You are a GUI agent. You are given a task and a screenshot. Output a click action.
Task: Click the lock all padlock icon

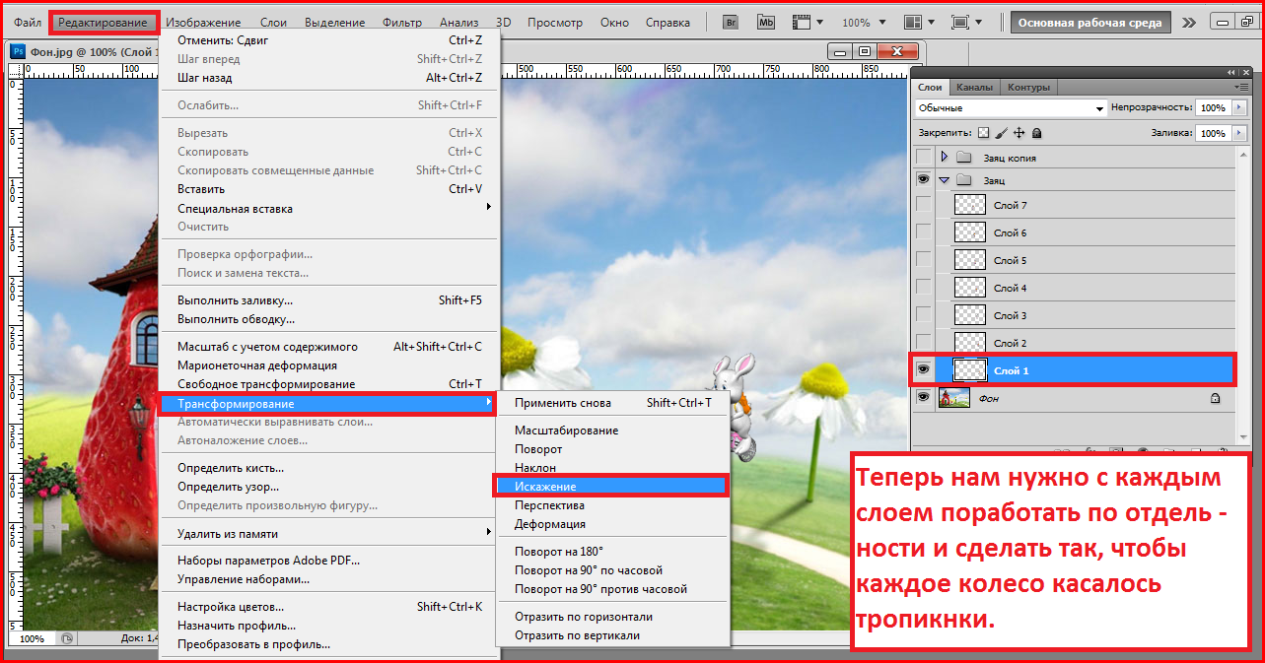1036,133
